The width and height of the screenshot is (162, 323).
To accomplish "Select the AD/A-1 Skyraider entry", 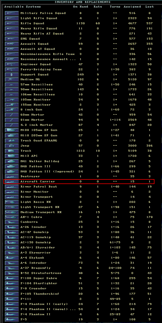I will pos(38,247).
